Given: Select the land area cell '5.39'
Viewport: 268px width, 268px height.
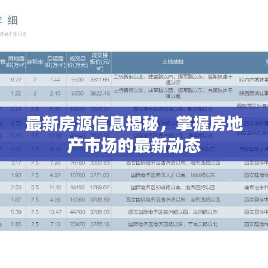Looking at the screenshot, I should tap(16, 212).
